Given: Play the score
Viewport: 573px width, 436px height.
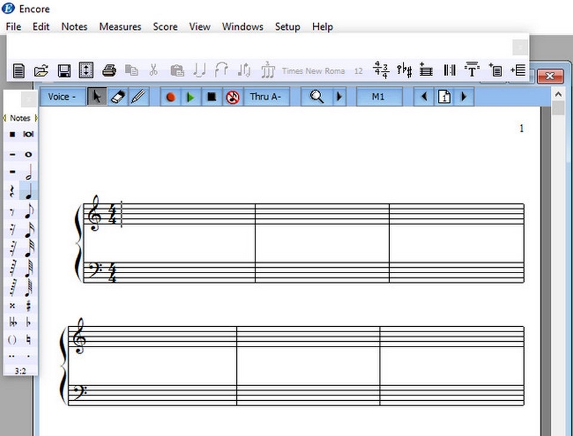Looking at the screenshot, I should tap(190, 97).
